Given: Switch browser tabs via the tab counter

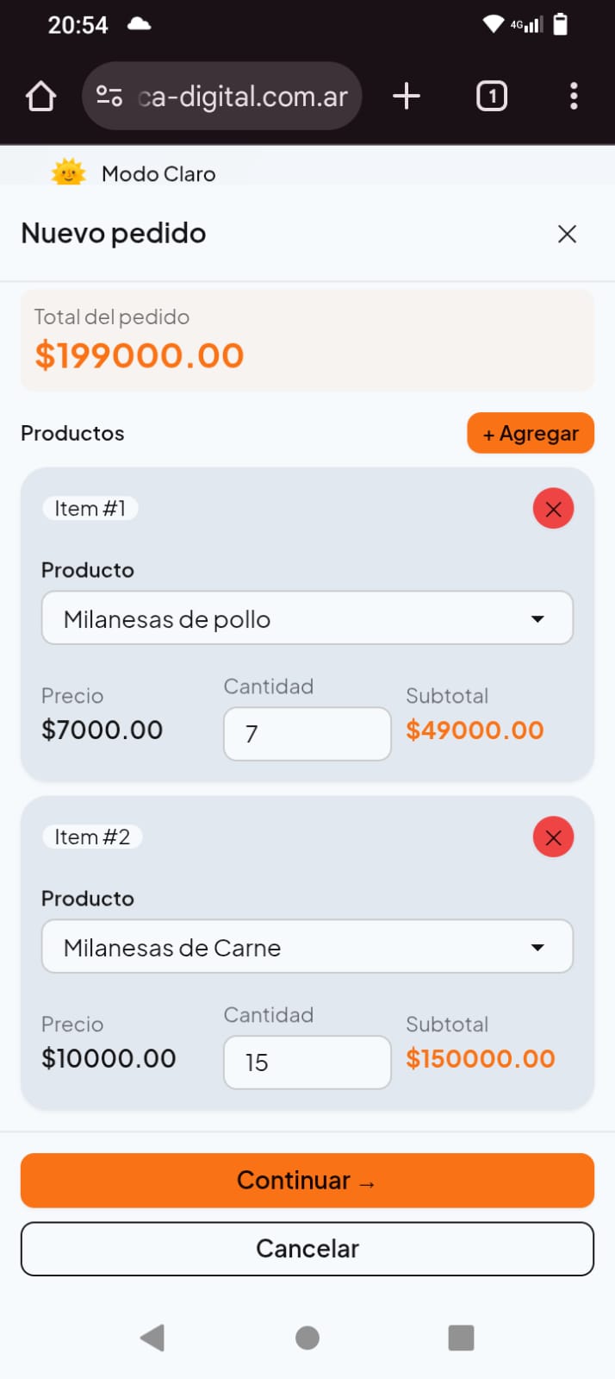Looking at the screenshot, I should [491, 96].
